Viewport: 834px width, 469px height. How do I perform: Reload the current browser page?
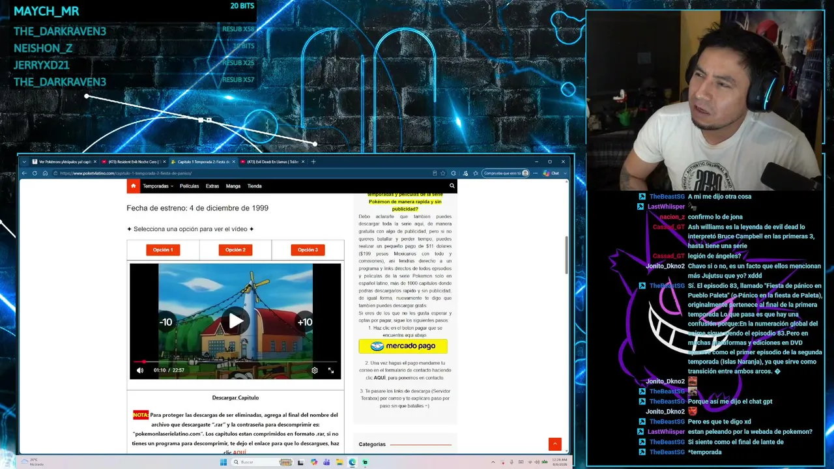[35, 173]
